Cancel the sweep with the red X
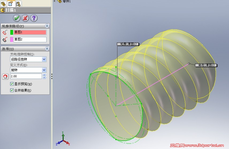Image resolution: width=229 pixels, height=149 pixels. 25,18
